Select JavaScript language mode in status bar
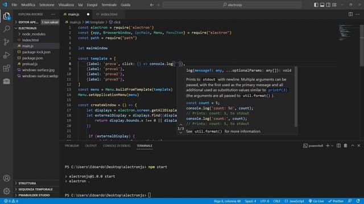The height and width of the screenshot is (204, 364). coord(295,201)
